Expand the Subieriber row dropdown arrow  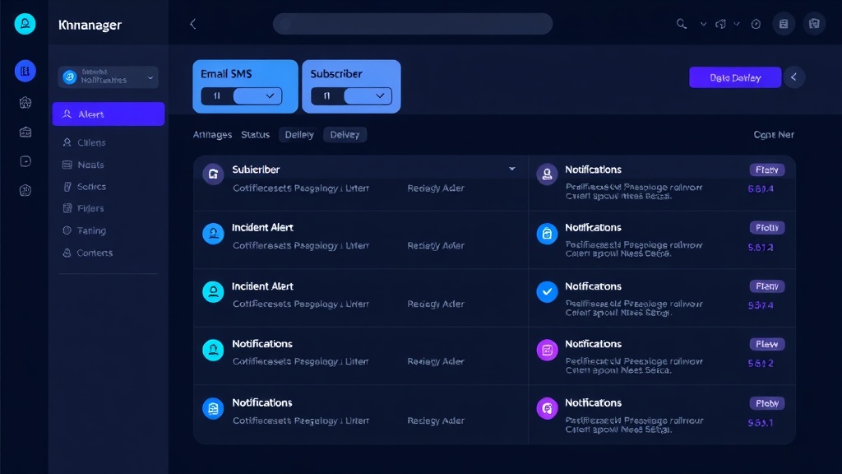click(x=512, y=169)
